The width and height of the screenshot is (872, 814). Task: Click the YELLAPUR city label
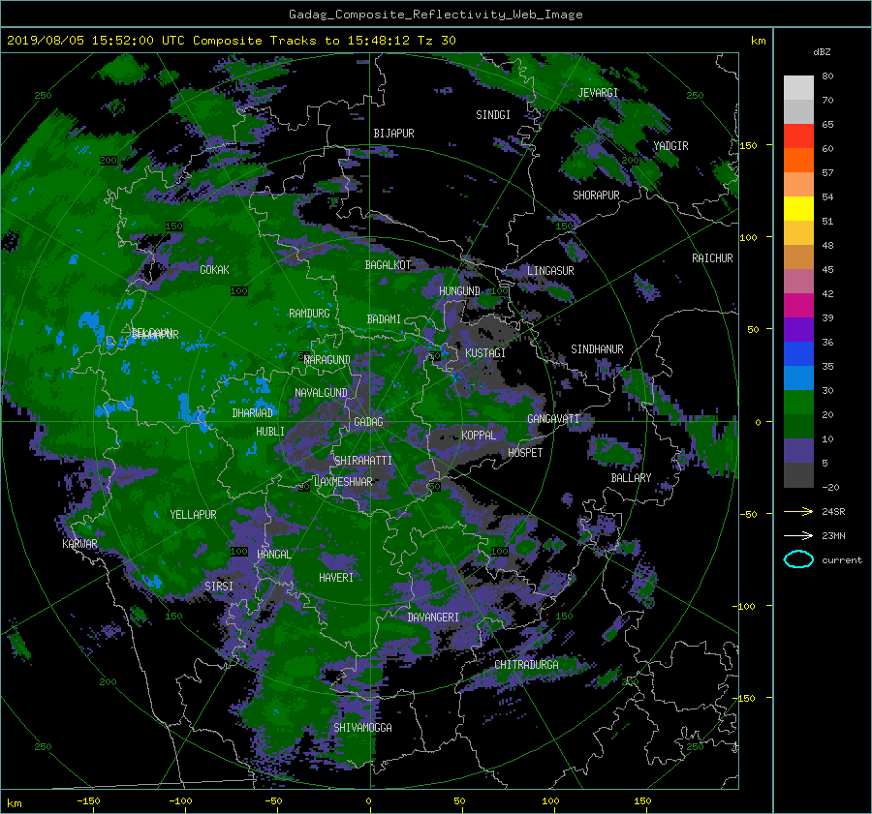click(x=193, y=515)
